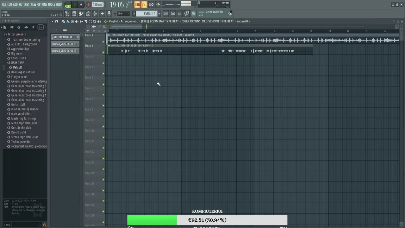Screen dimensions: 405x228
Task: Show the browser speaker sounds tab icon
Action: [x=12, y=27]
